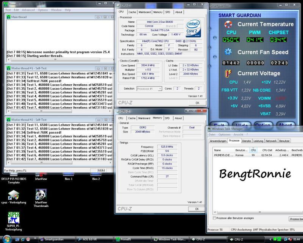Click the Windows Task-Manager taskbar button
Screen dimensions: 303x243
(170, 240)
